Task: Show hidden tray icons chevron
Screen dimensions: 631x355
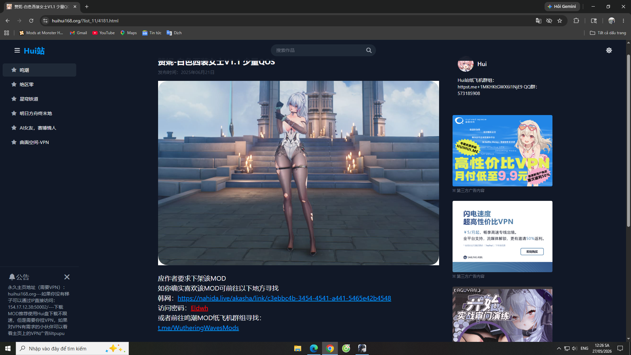Action: tap(559, 348)
